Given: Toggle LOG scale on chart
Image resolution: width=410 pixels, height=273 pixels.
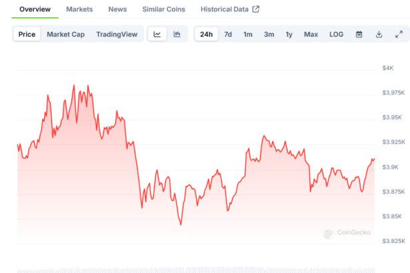Looking at the screenshot, I should tap(337, 34).
